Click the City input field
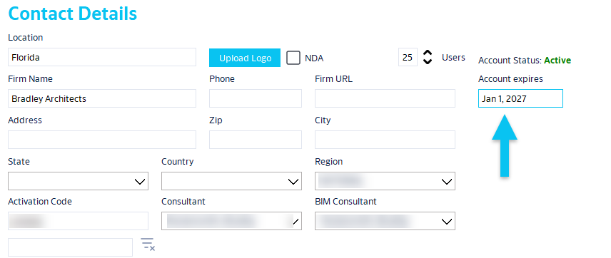Screen dimensions: 611x258 click(x=385, y=140)
